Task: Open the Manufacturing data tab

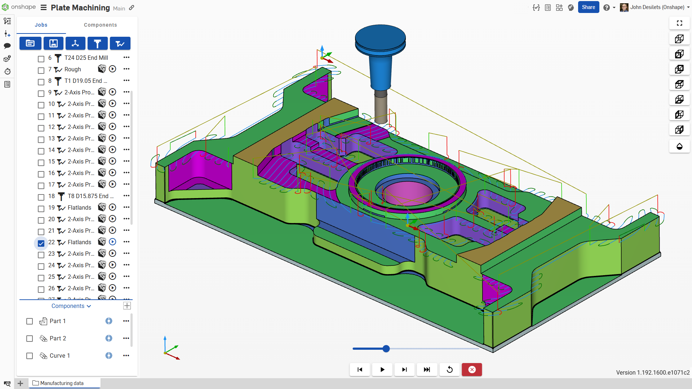Action: (62, 383)
